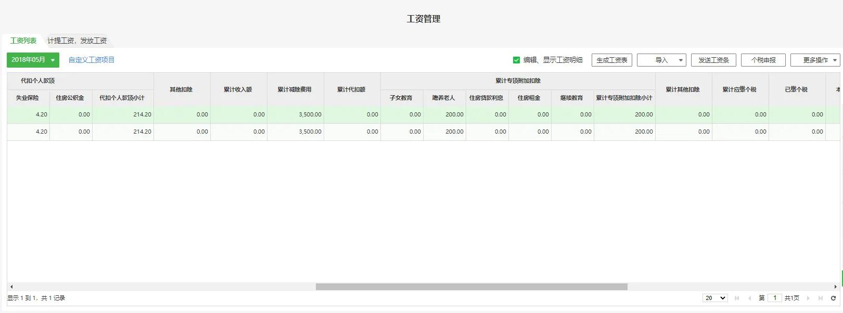Click the 住房贷款利息 column header
This screenshot has height=313, width=843.
pyautogui.click(x=487, y=98)
